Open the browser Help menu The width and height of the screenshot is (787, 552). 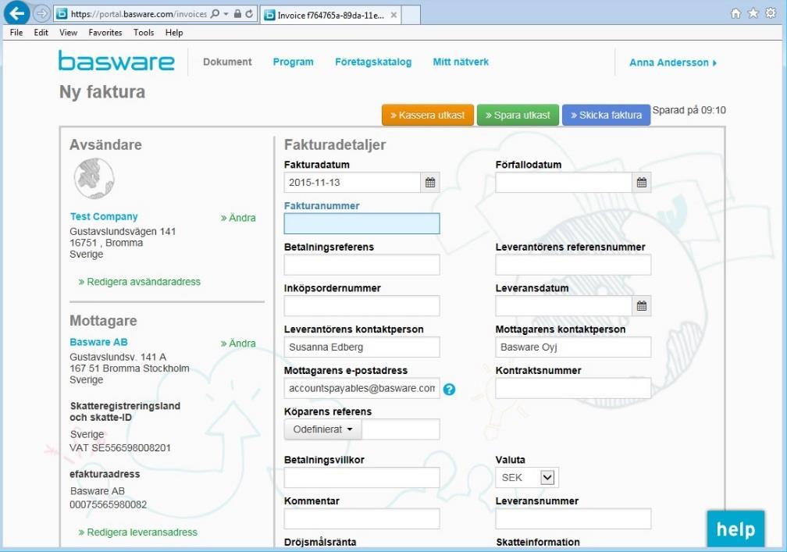(174, 33)
